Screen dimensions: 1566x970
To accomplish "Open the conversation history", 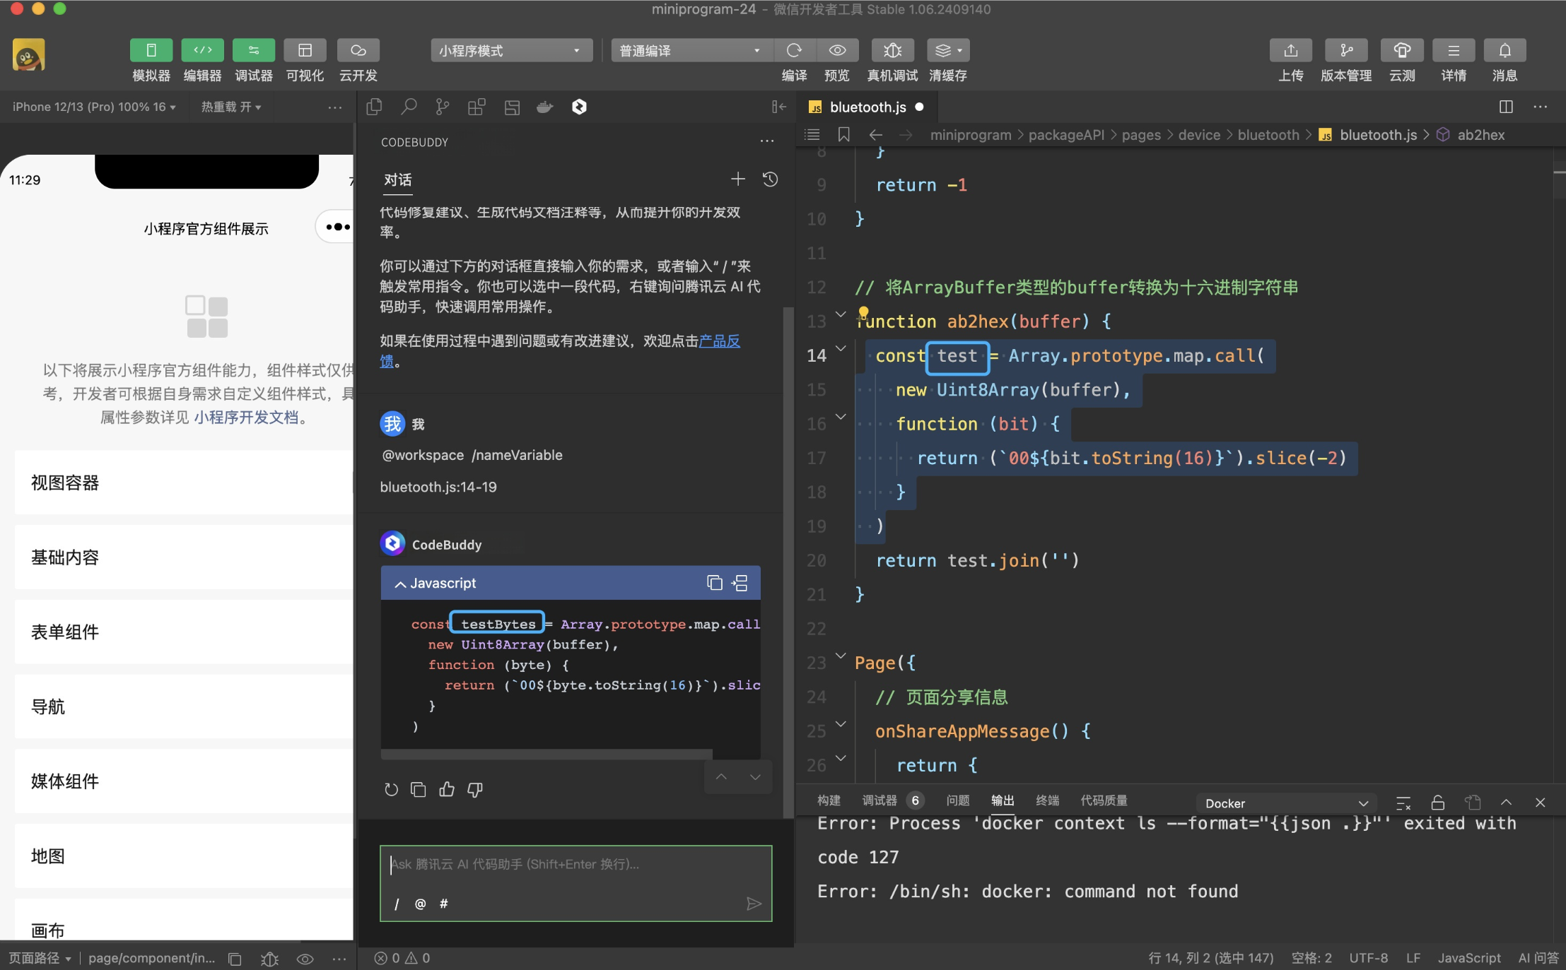I will 771,179.
